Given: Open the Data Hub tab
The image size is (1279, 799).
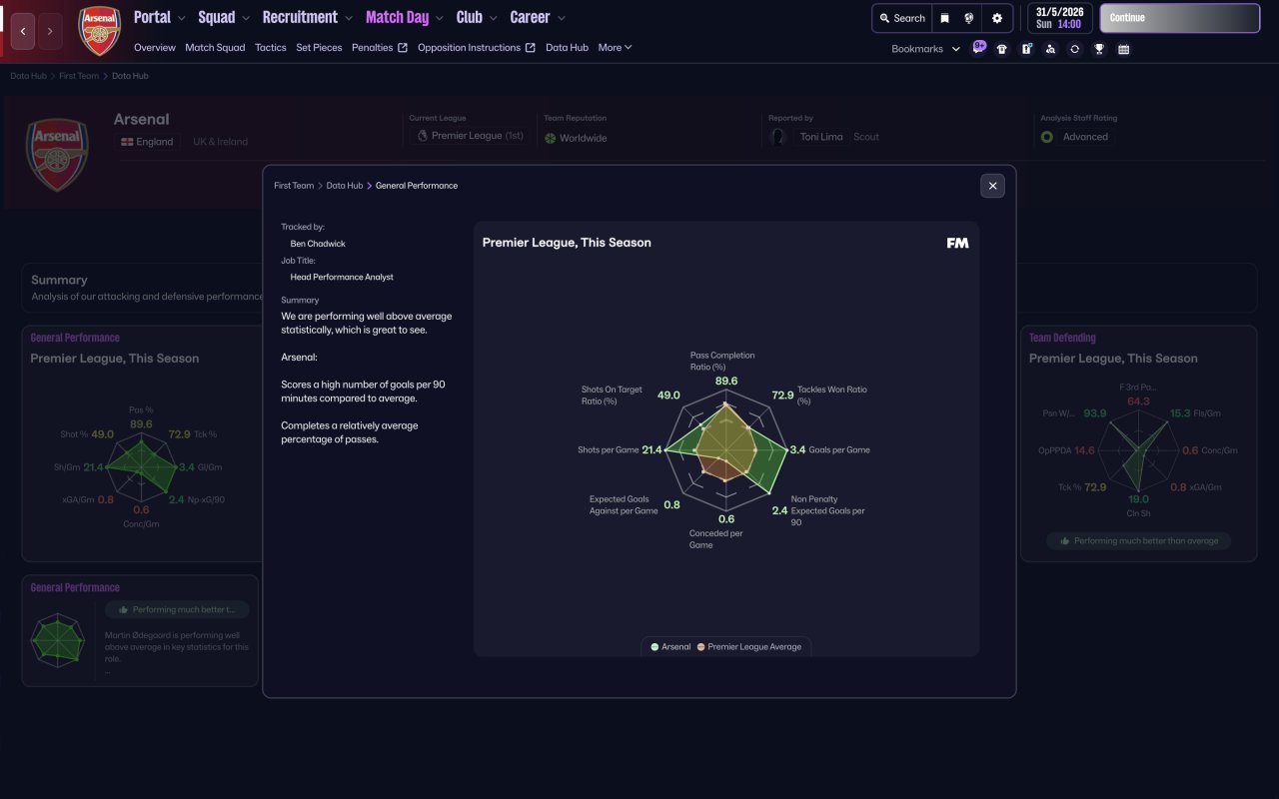Looking at the screenshot, I should coord(567,48).
